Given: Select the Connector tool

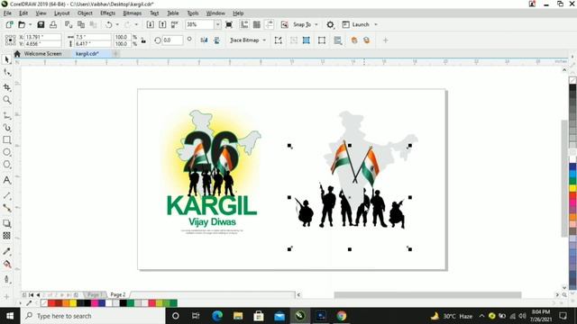Looking at the screenshot, I should pyautogui.click(x=6, y=208).
